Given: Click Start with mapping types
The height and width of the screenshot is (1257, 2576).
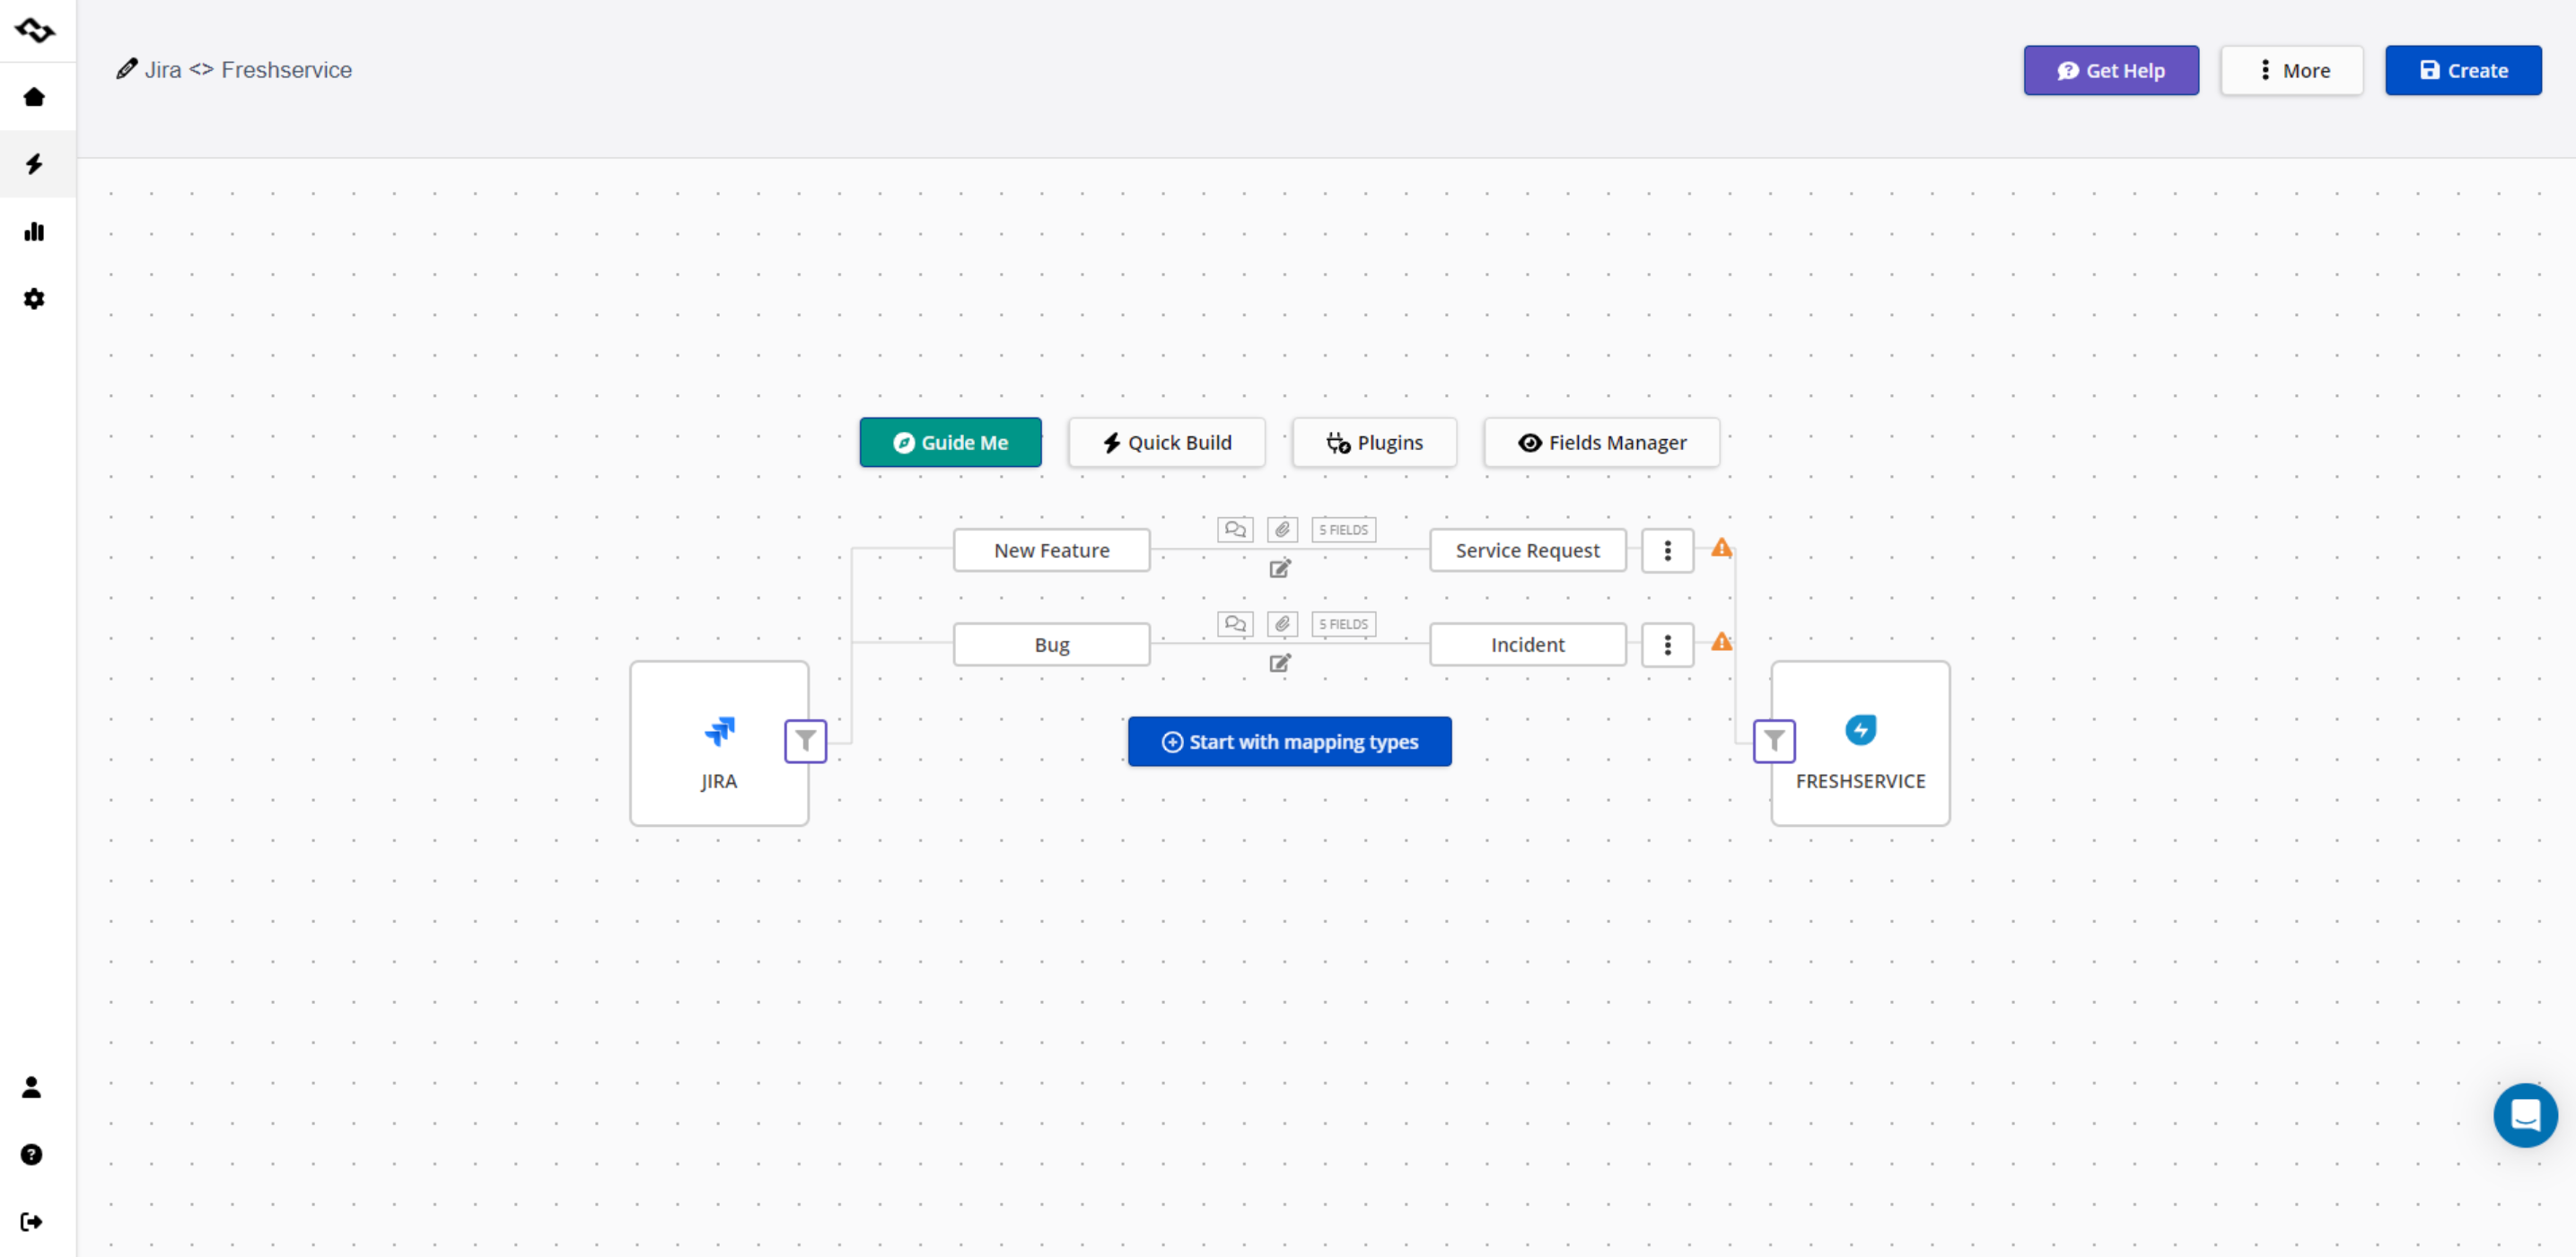Looking at the screenshot, I should [1289, 741].
